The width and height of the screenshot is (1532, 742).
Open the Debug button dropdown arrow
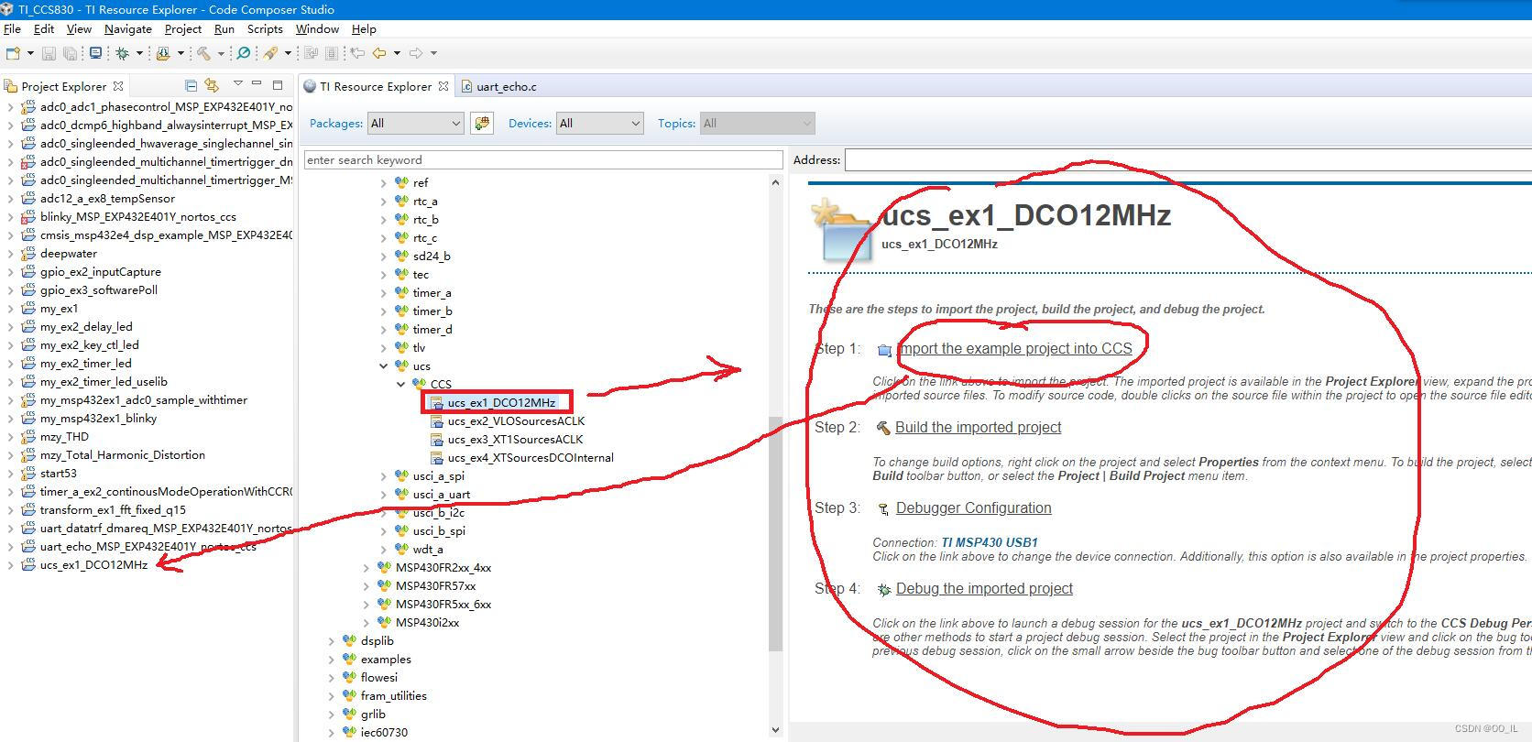click(139, 53)
